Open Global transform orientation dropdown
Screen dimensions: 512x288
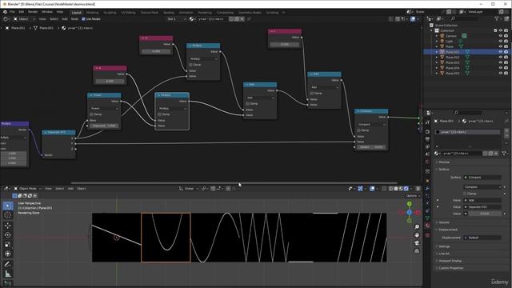189,189
